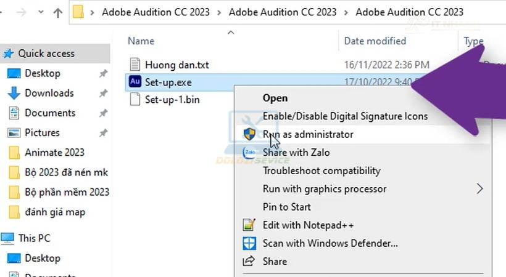Open Documents in Quick access
This screenshot has height=277, width=506.
[50, 113]
